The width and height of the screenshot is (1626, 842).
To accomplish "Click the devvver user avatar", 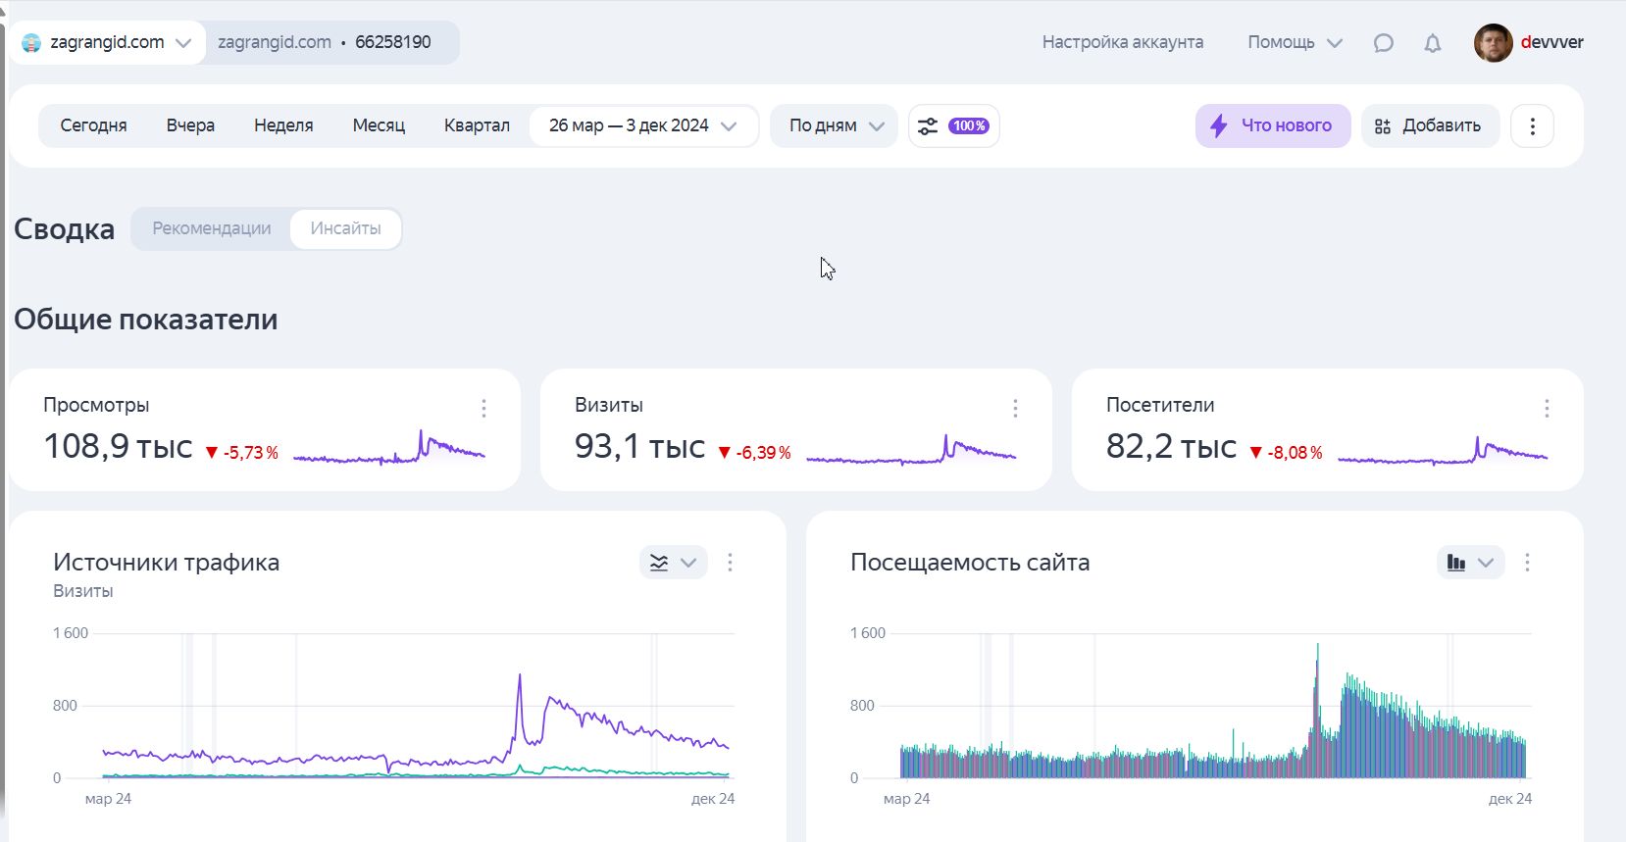I will (x=1493, y=43).
